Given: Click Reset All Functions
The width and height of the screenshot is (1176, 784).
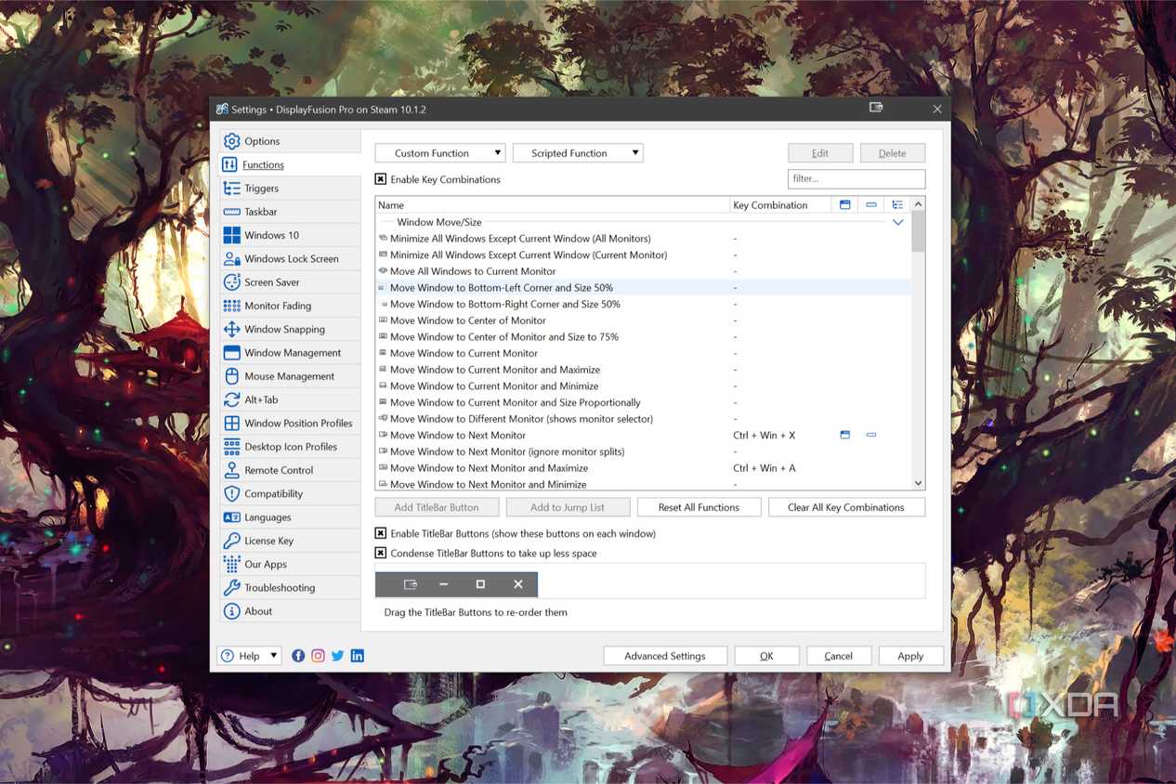Looking at the screenshot, I should point(699,507).
